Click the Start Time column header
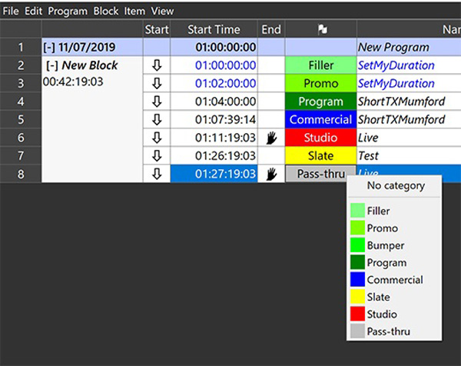461x366 pixels. (214, 29)
